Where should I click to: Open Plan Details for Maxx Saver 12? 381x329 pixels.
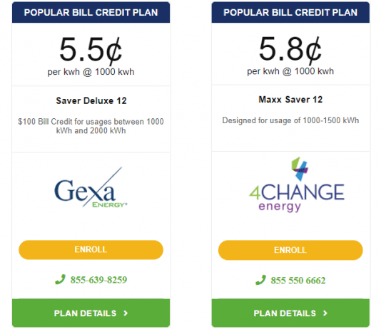[x=290, y=313]
